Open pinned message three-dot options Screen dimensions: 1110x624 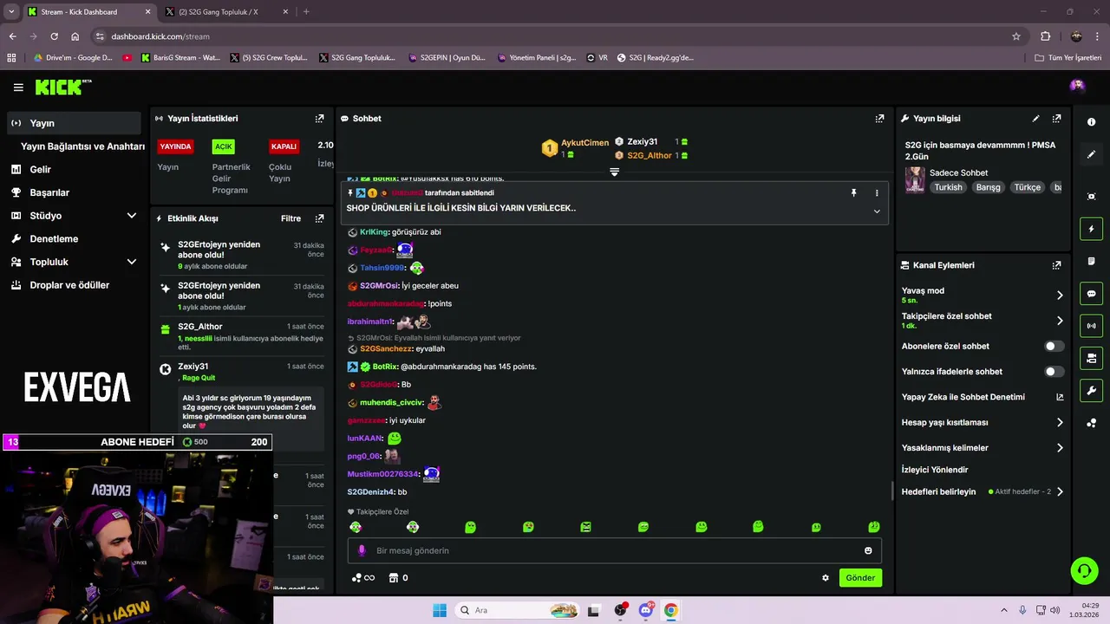click(x=877, y=192)
